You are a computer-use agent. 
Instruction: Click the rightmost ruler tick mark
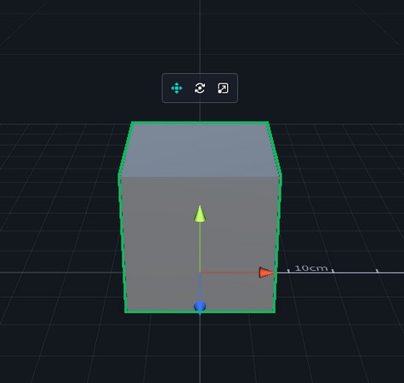pos(377,271)
